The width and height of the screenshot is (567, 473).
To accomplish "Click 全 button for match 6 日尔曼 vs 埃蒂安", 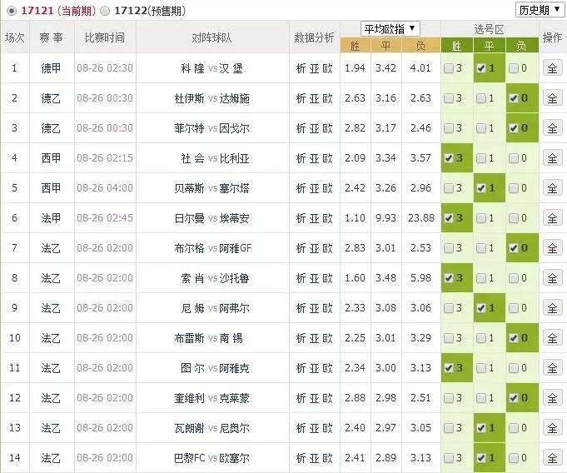I will tap(552, 218).
